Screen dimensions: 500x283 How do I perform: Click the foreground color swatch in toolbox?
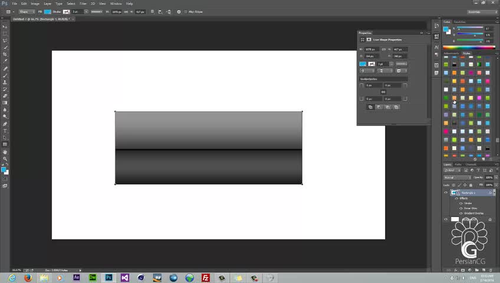pos(4,170)
